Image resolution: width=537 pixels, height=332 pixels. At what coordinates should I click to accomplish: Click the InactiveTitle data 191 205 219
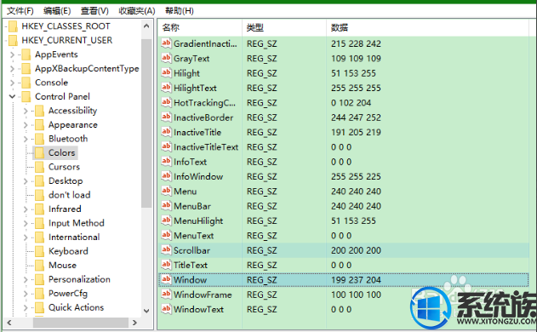click(x=356, y=132)
